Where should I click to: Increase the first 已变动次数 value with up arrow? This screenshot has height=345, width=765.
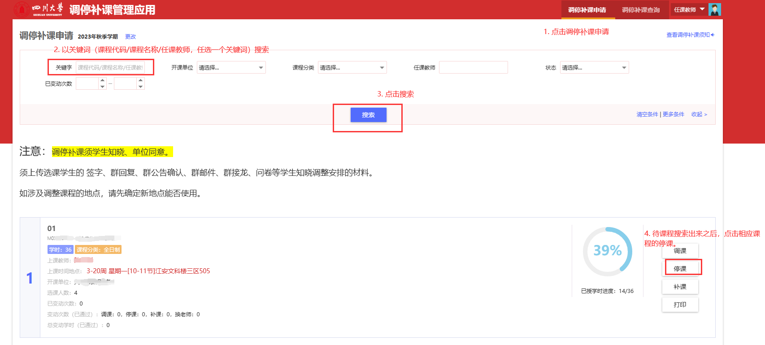(103, 80)
